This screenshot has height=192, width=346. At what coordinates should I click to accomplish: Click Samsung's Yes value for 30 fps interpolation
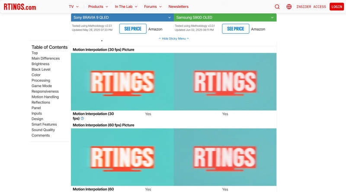point(225,114)
